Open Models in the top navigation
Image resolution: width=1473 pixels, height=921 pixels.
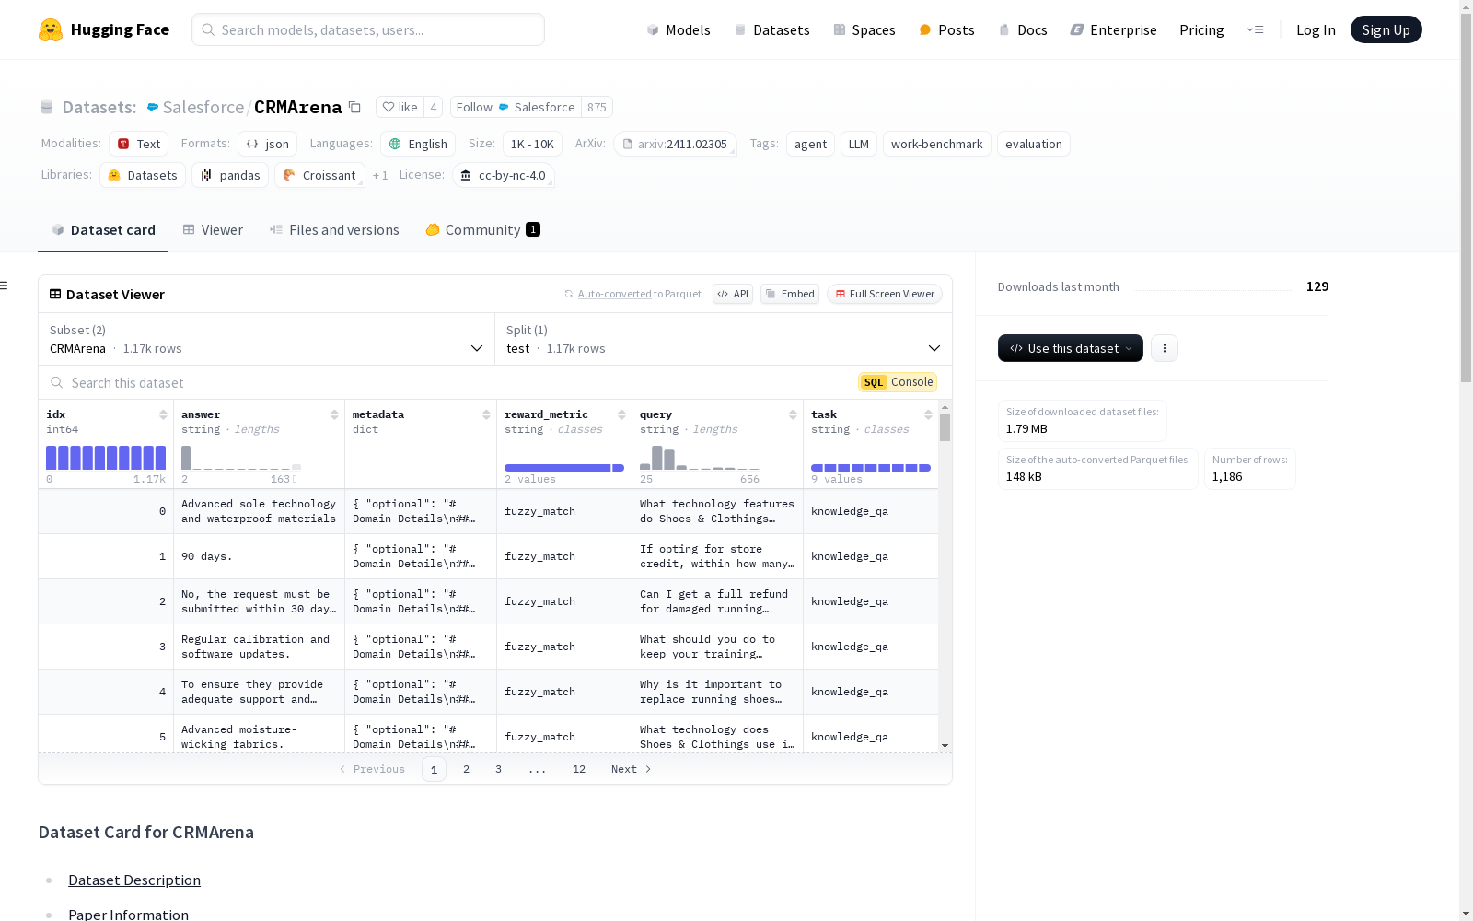click(x=679, y=29)
